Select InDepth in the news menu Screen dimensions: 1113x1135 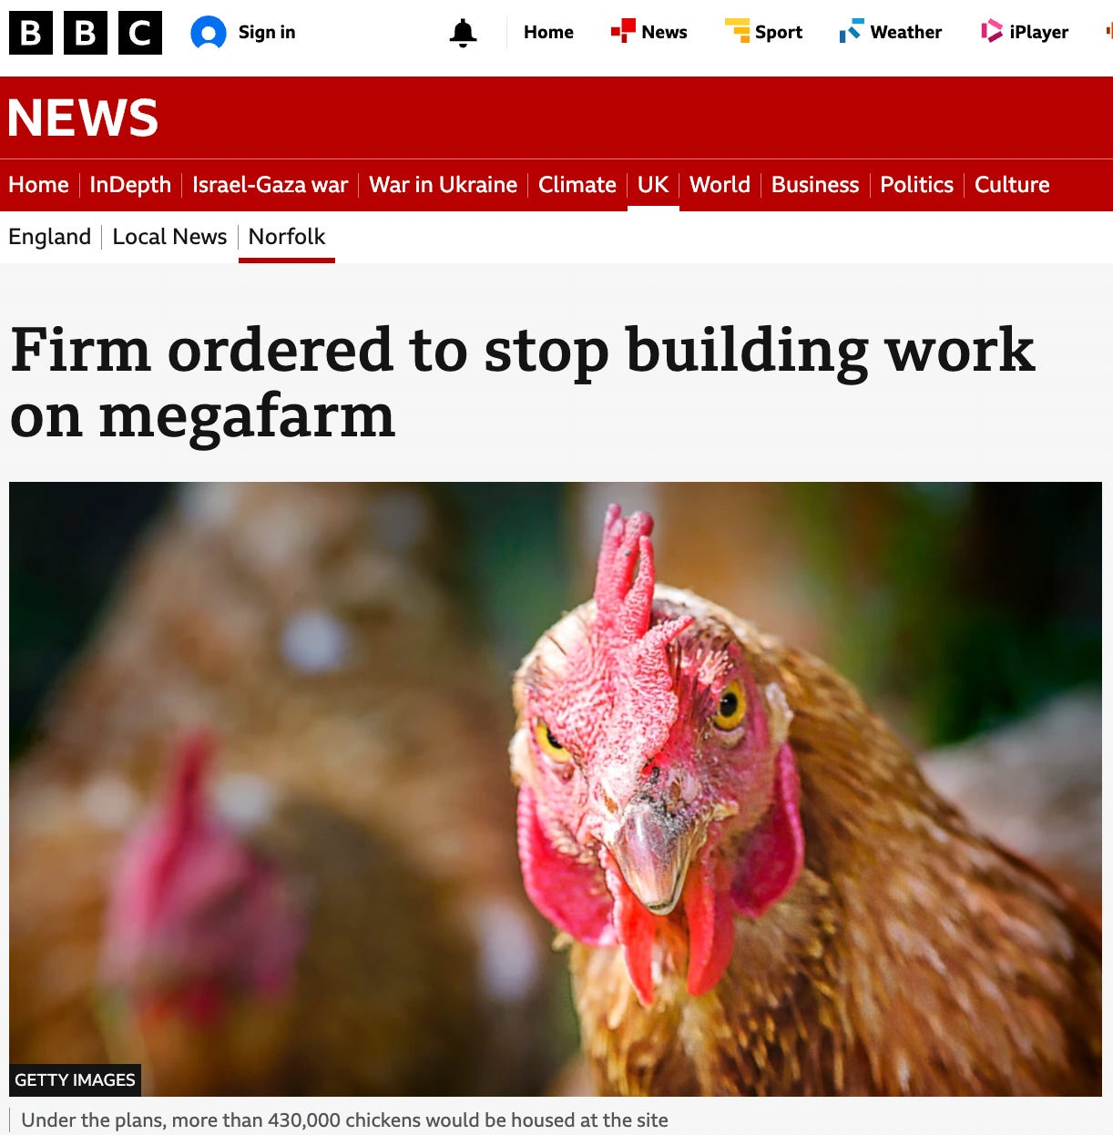(x=130, y=185)
